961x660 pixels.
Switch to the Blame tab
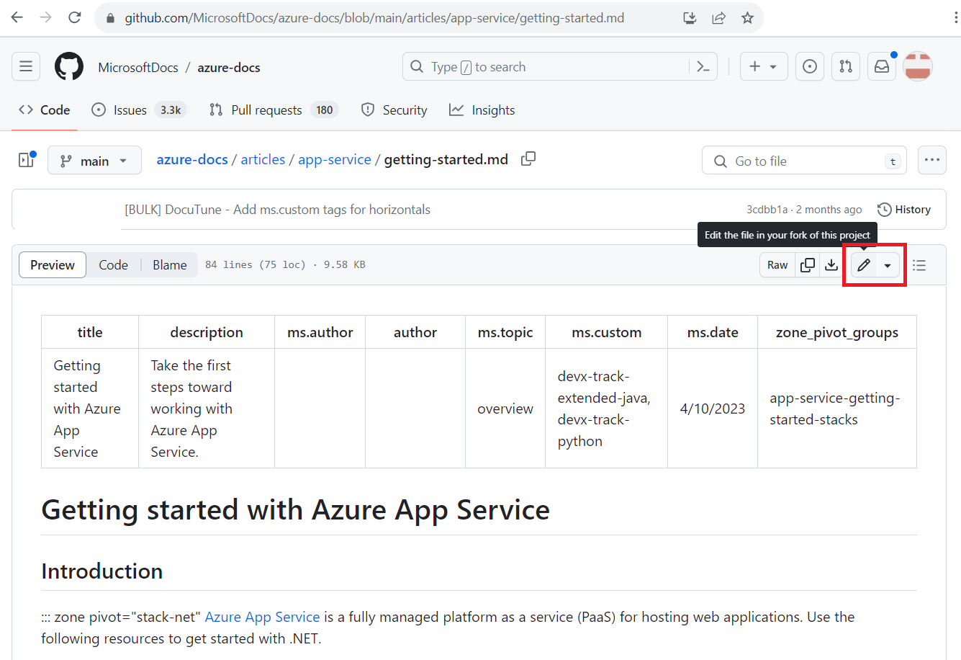(x=169, y=264)
